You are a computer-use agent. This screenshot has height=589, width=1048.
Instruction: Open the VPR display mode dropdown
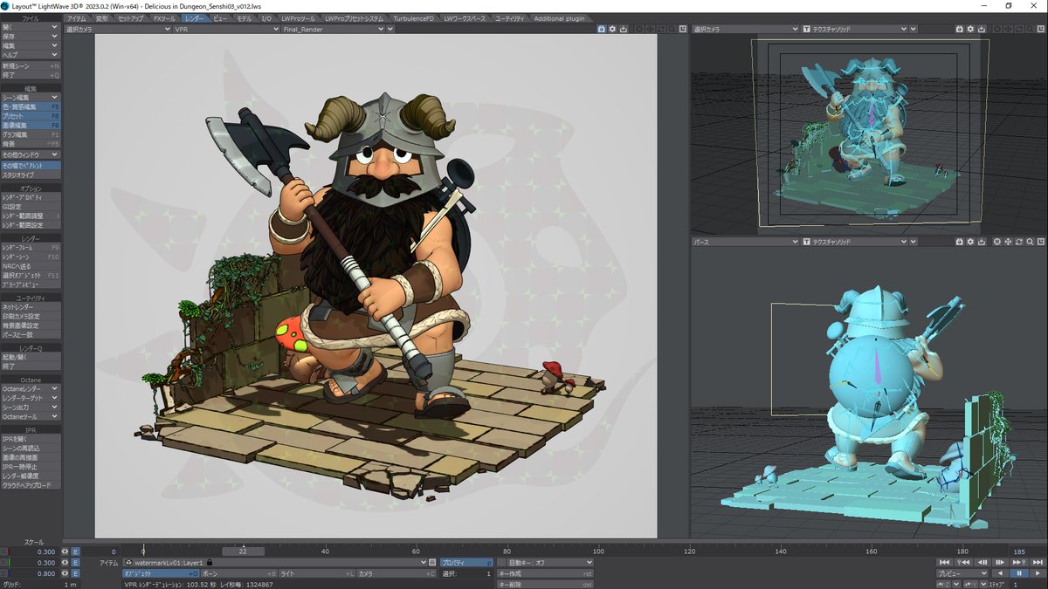click(x=226, y=29)
